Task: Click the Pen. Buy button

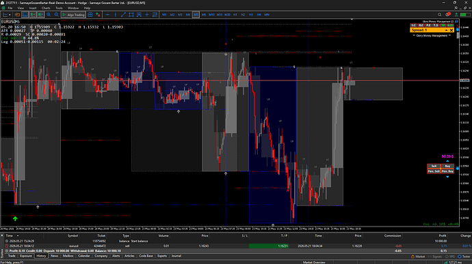Action: pos(447,171)
